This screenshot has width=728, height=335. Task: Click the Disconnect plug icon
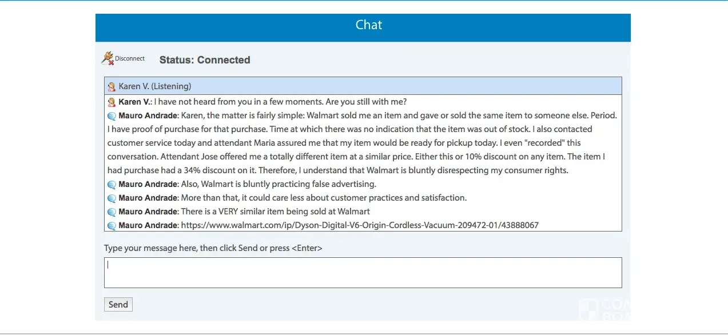tap(108, 58)
